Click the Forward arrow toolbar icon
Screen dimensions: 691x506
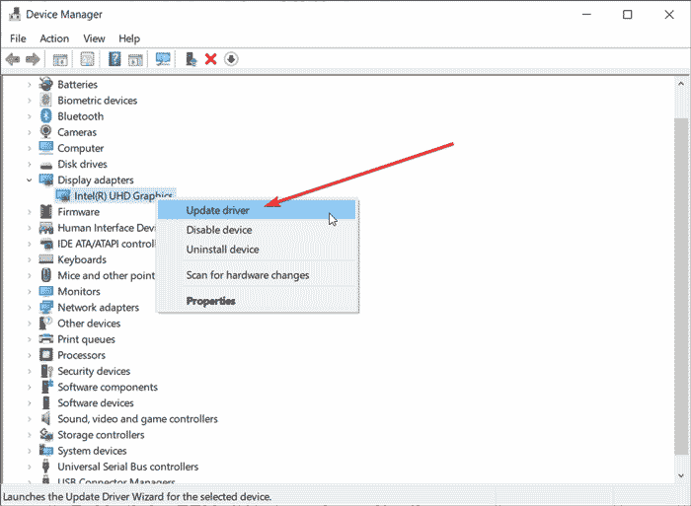33,59
